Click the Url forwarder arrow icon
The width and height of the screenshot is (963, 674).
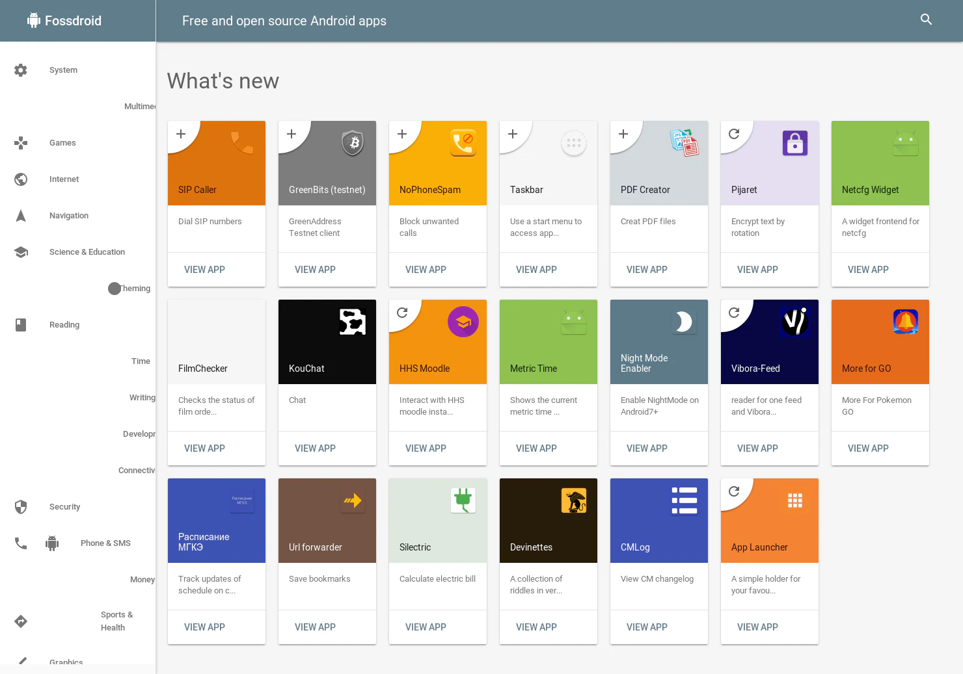click(353, 500)
